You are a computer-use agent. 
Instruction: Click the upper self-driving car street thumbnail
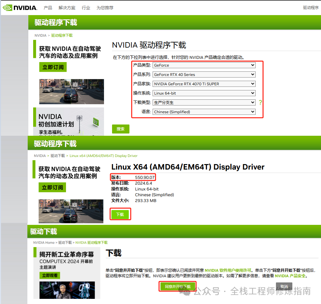72,92
